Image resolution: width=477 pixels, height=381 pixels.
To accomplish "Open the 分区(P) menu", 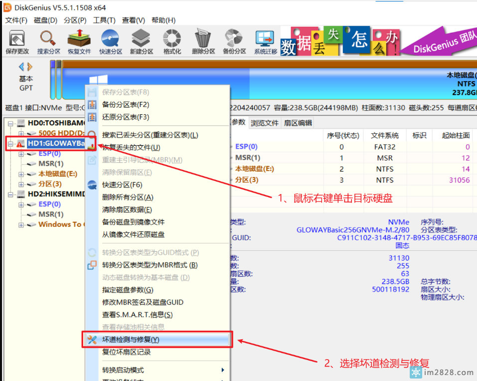I will click(x=75, y=20).
